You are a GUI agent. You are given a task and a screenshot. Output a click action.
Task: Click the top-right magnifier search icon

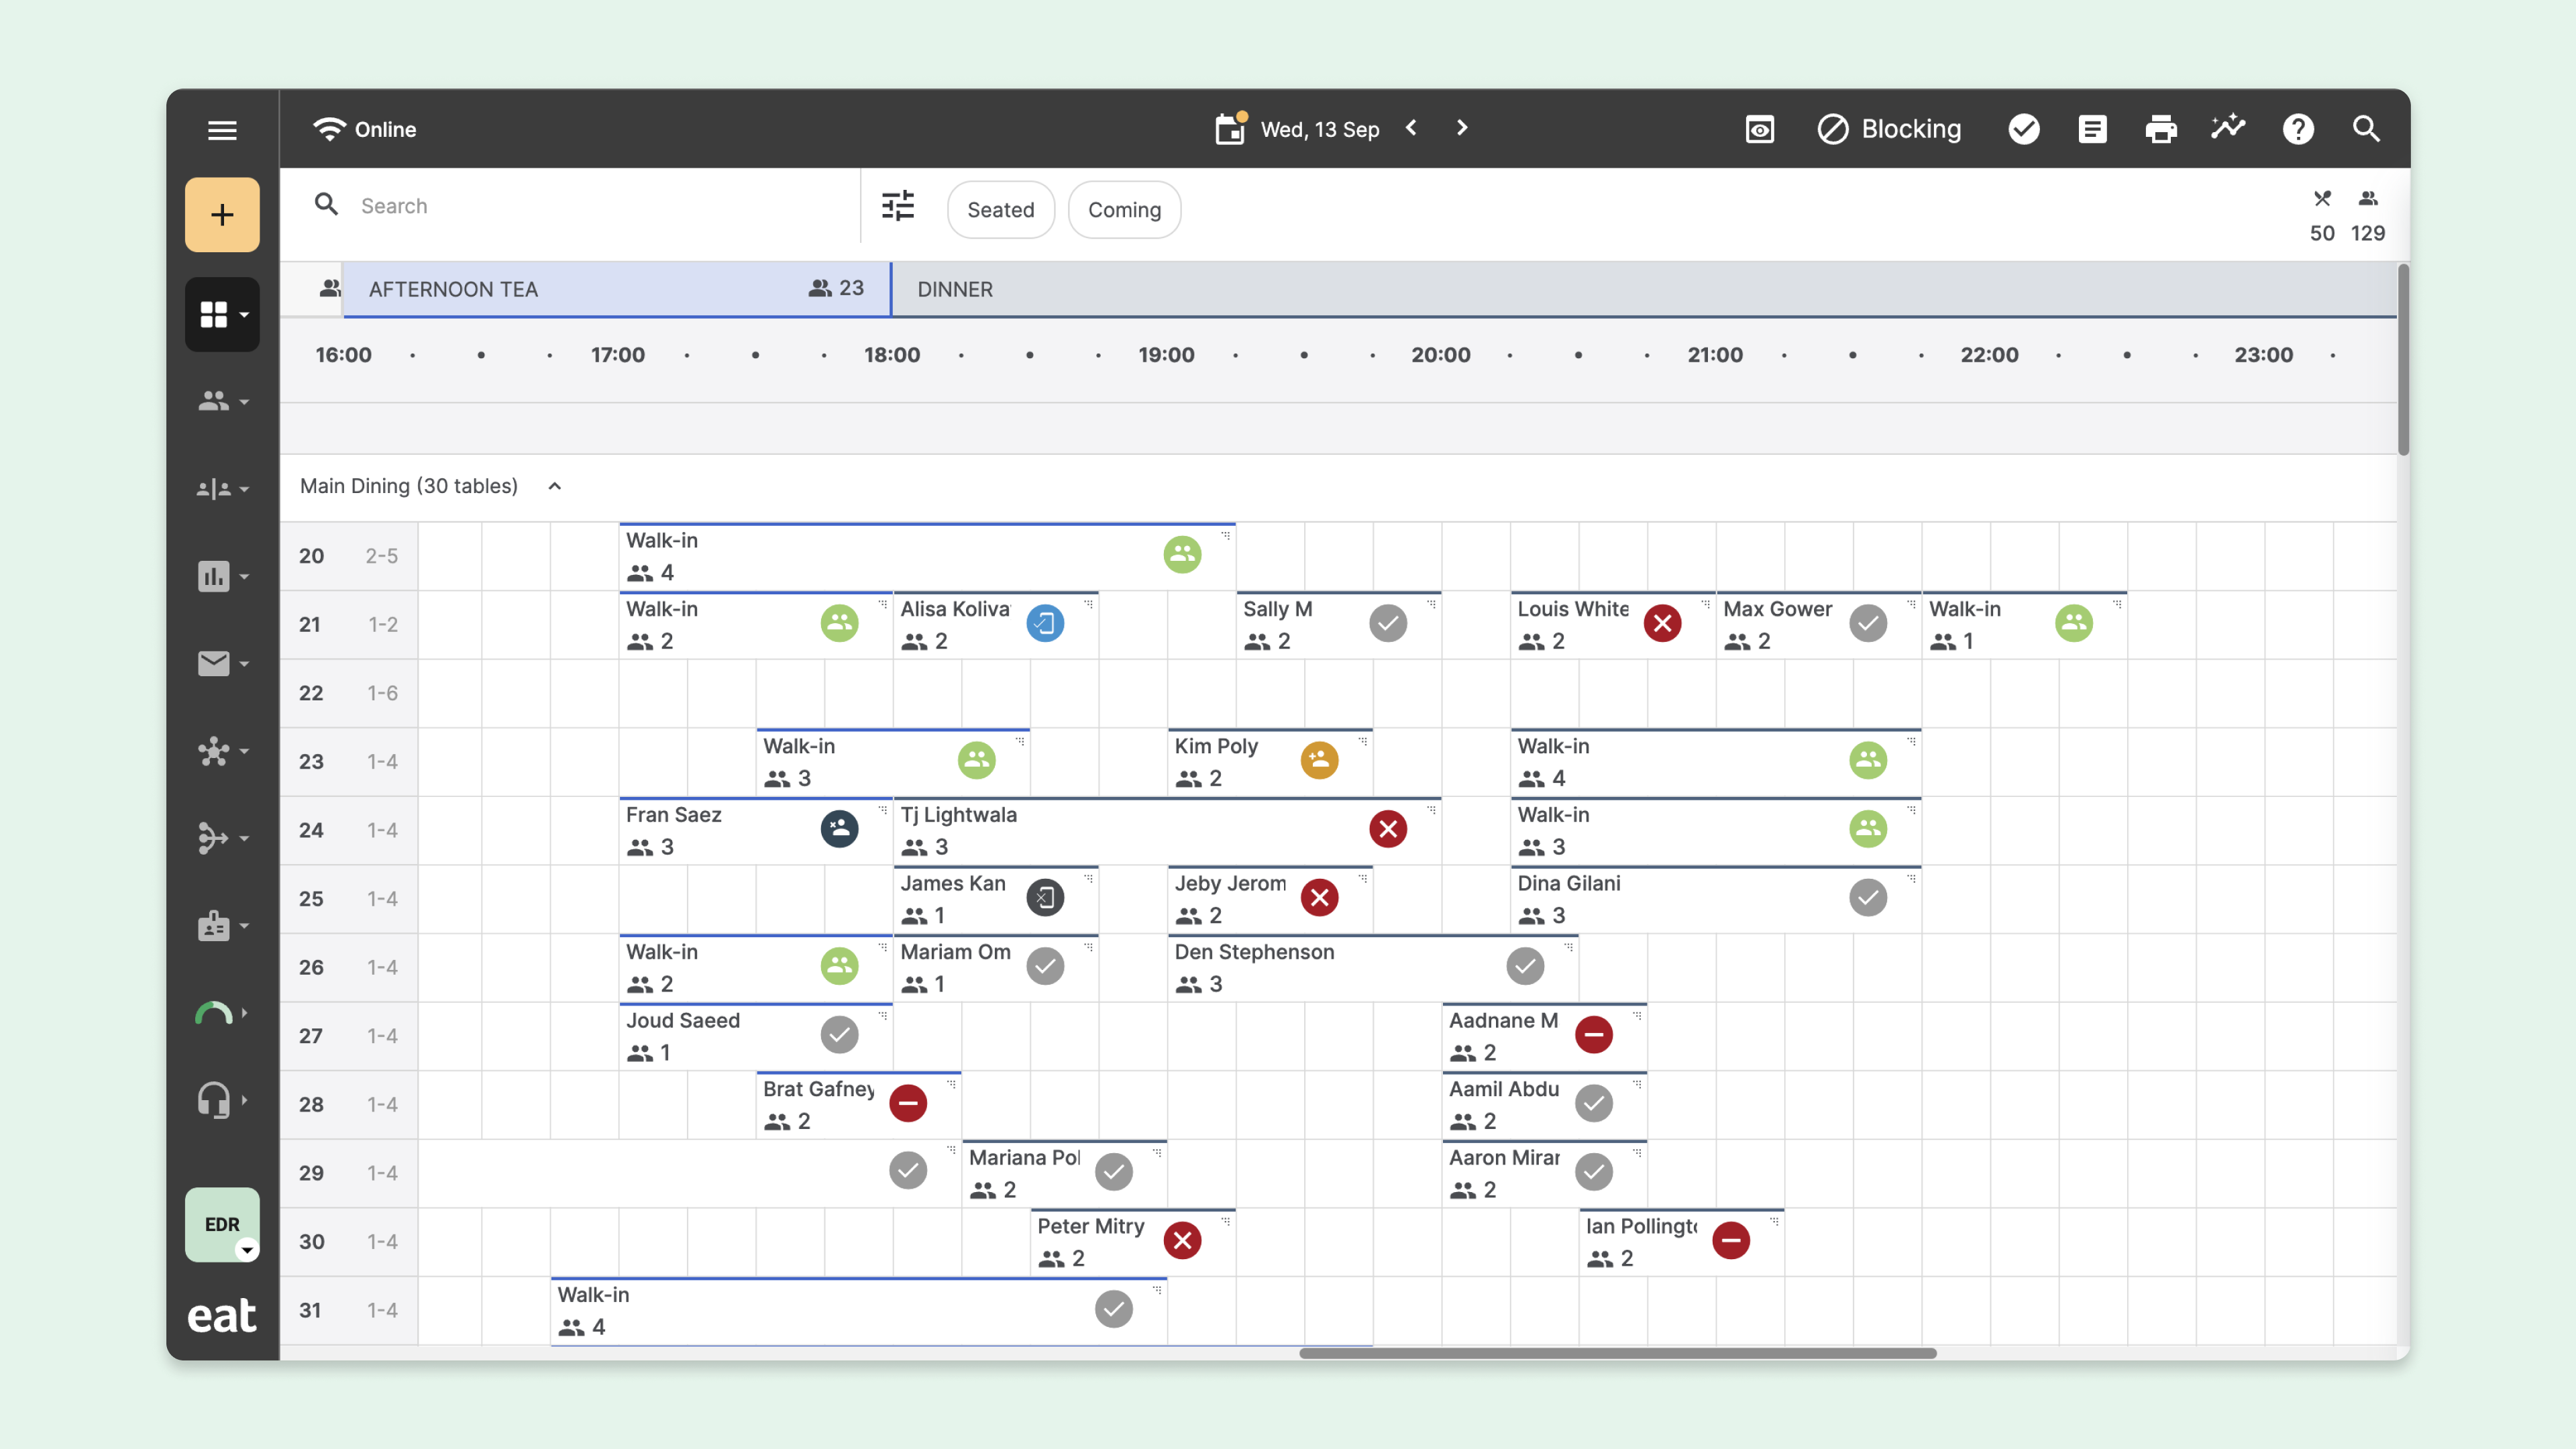coord(2366,129)
